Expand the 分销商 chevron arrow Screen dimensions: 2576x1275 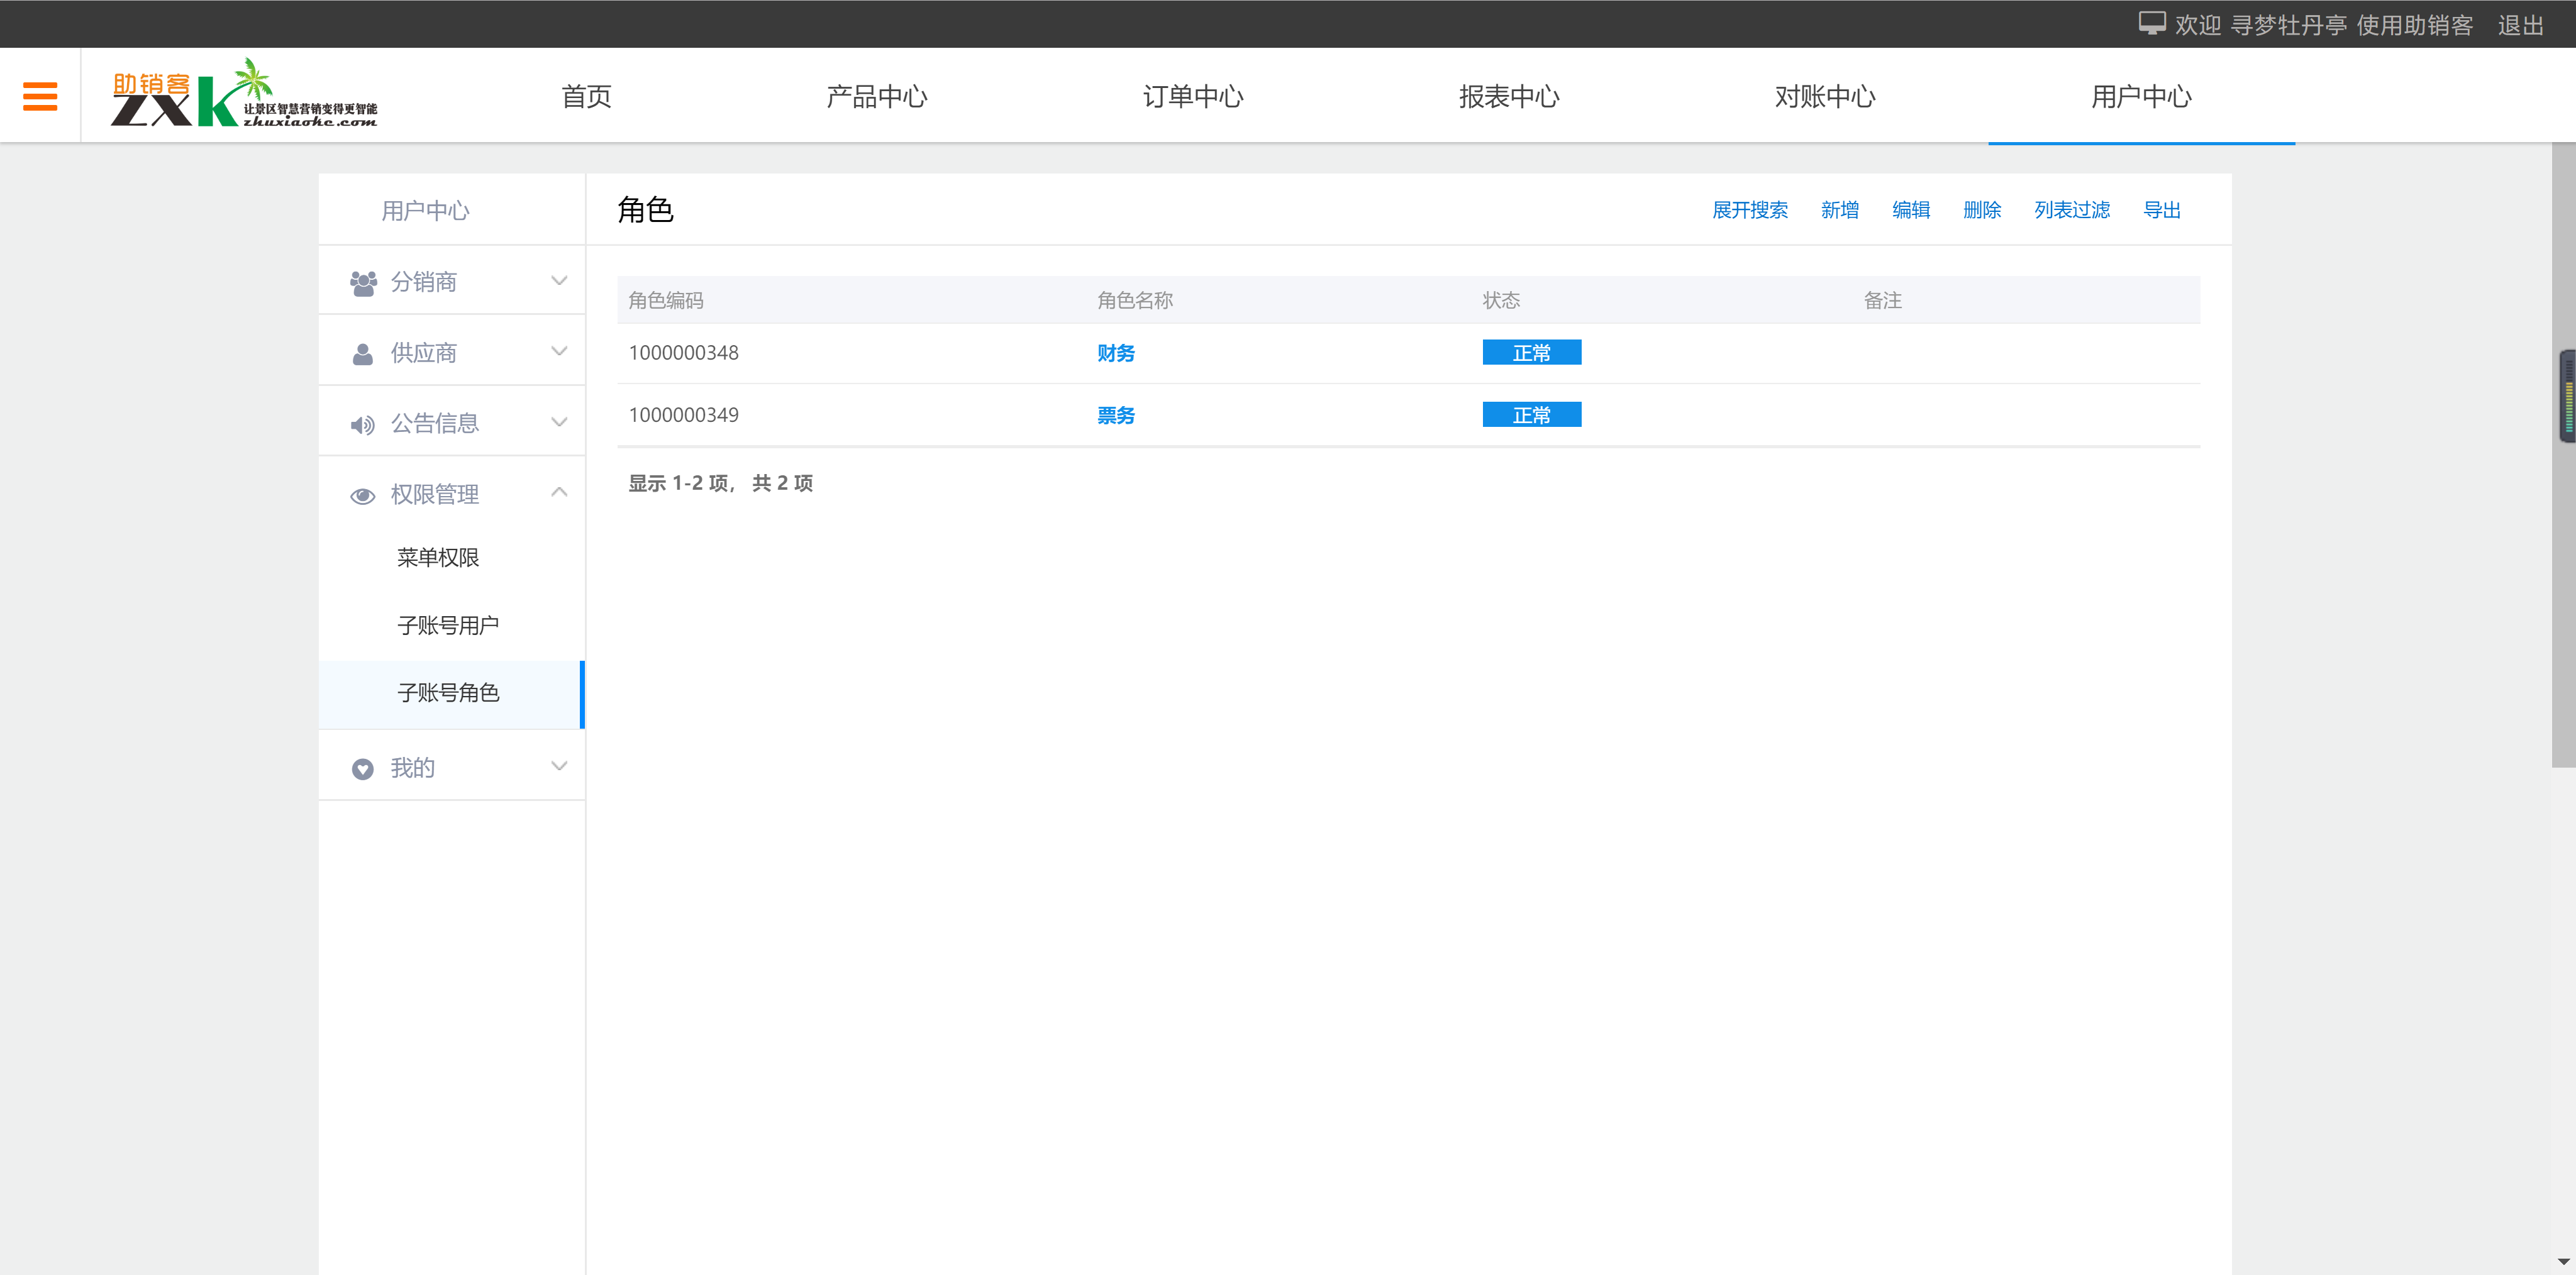tap(559, 281)
